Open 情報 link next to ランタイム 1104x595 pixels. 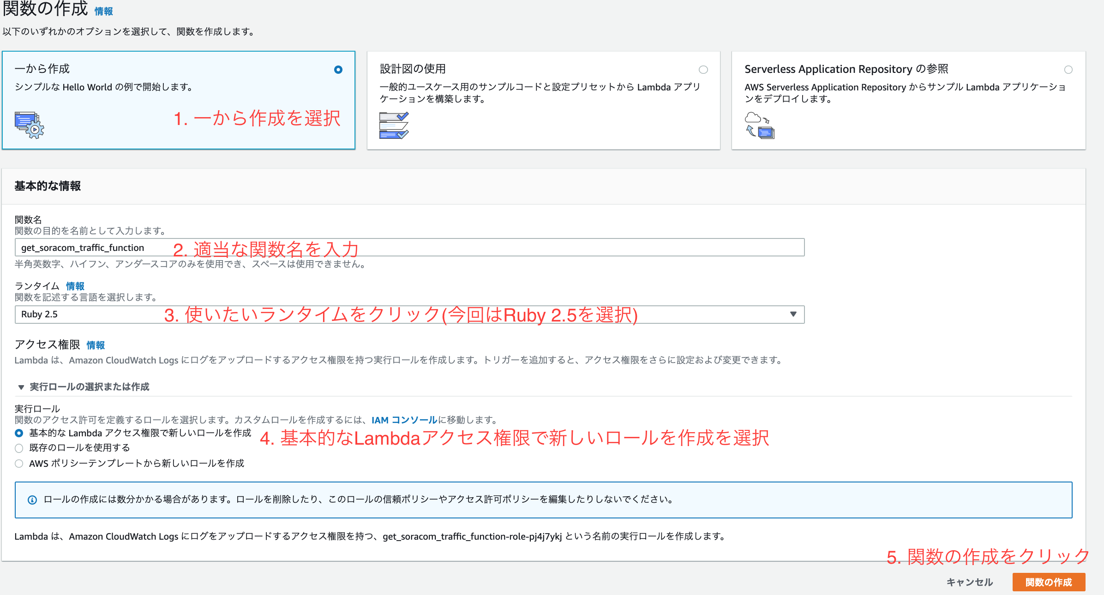pyautogui.click(x=75, y=286)
